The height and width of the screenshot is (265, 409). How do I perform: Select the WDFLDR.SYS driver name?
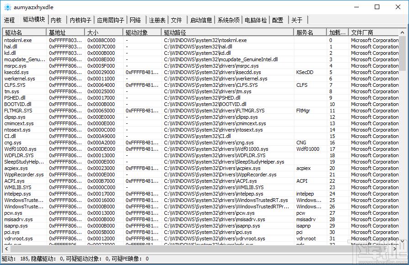[x=19, y=155]
